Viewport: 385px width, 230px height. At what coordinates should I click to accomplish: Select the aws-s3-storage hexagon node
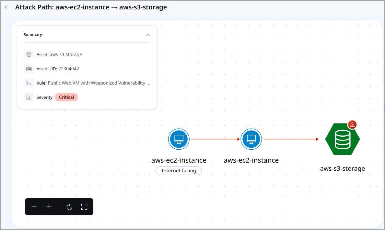[x=343, y=139]
